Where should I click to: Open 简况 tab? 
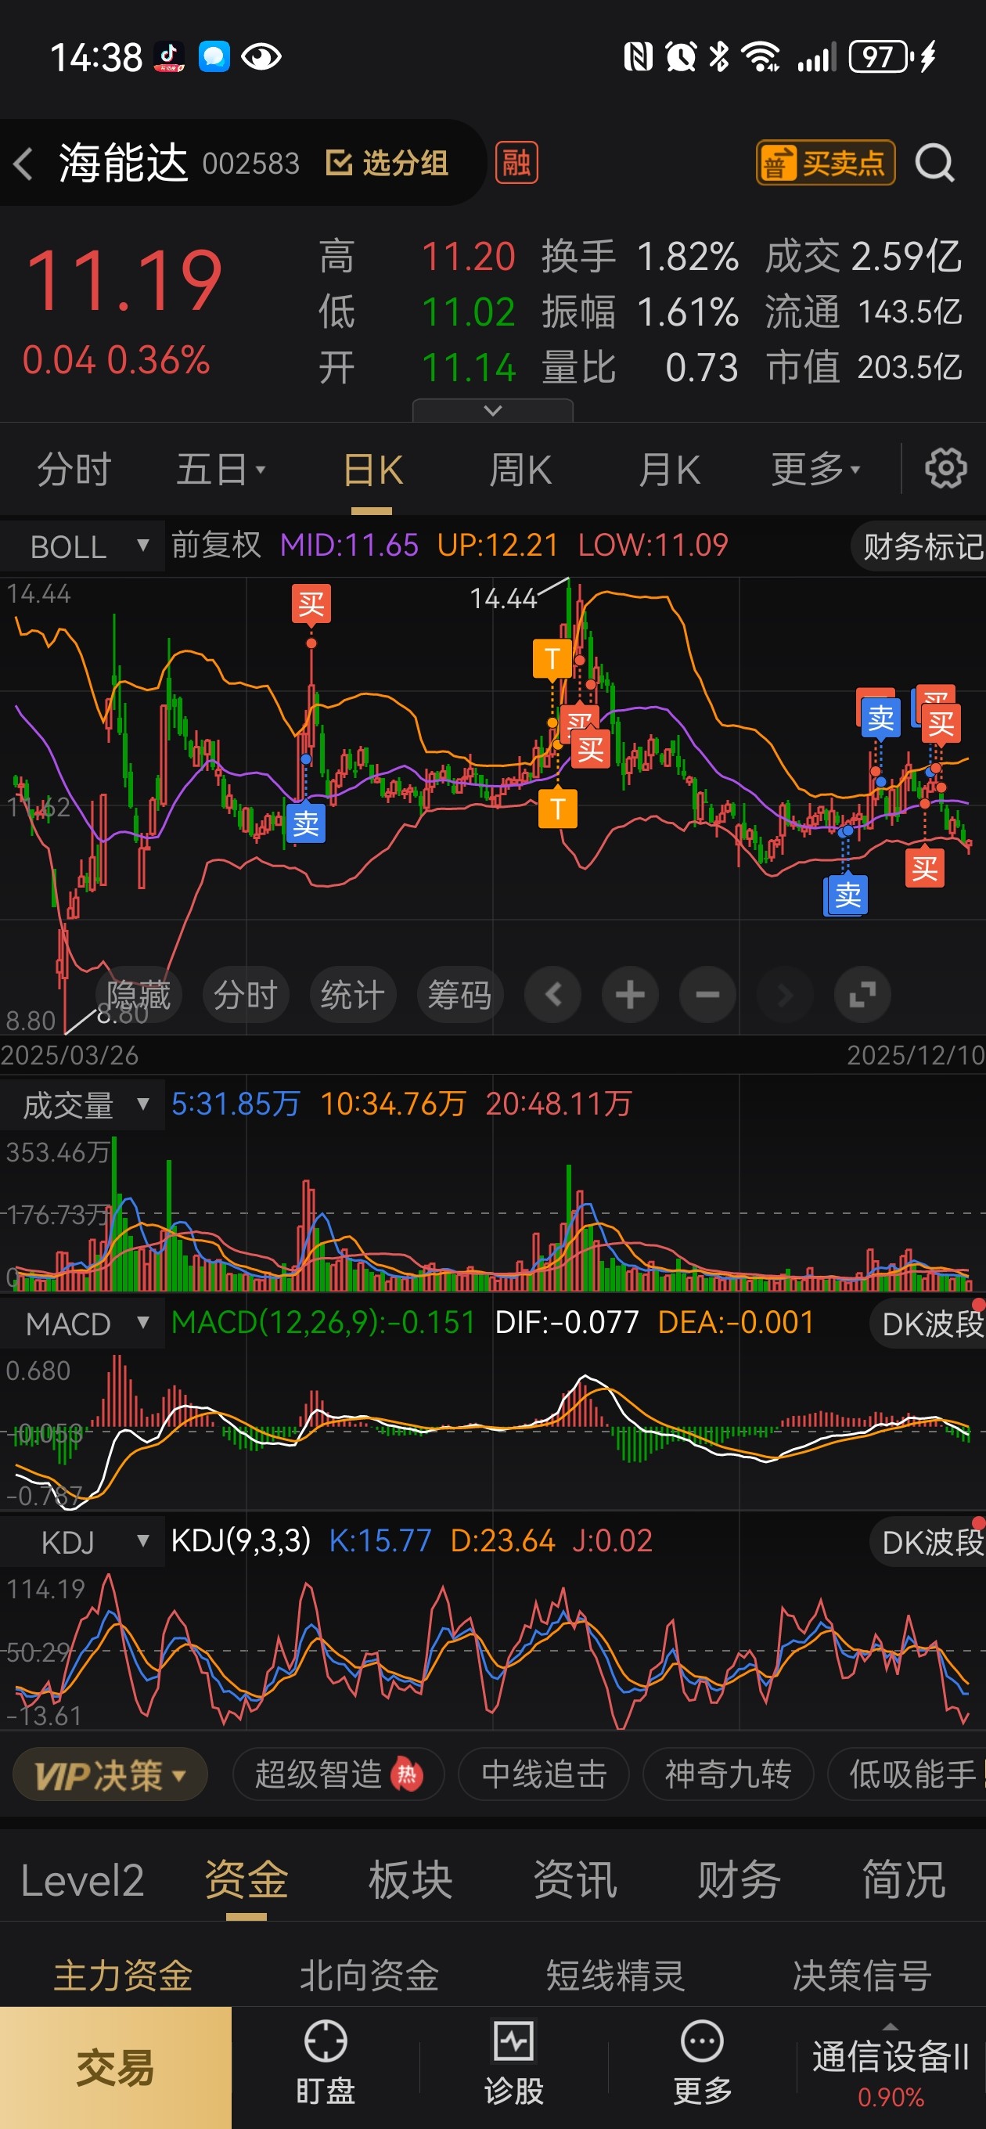tap(903, 1880)
